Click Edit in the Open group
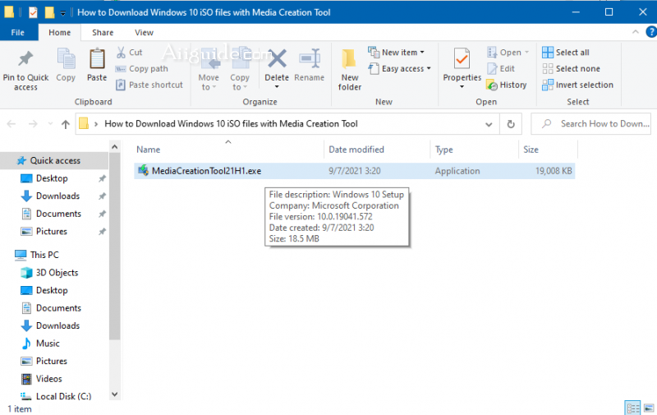This screenshot has height=415, width=657. click(x=501, y=69)
